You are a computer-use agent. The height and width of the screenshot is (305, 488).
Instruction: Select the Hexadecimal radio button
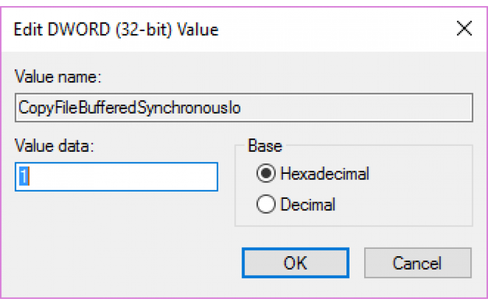coord(266,173)
